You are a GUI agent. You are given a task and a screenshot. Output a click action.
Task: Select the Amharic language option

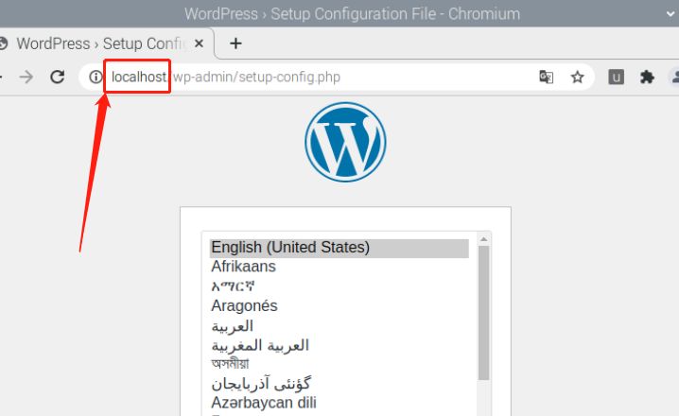click(339, 286)
